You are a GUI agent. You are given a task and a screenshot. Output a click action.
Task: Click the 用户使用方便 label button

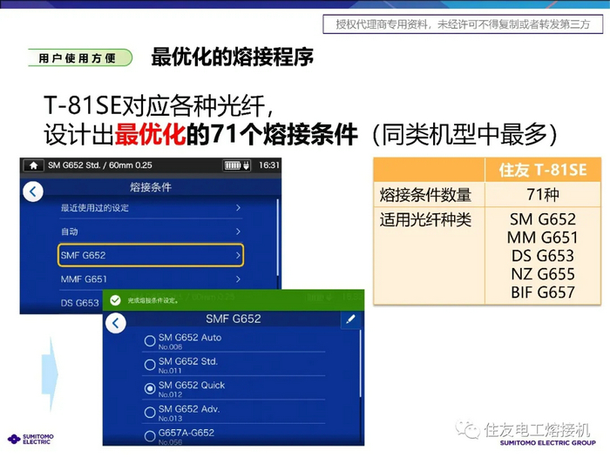pos(79,58)
